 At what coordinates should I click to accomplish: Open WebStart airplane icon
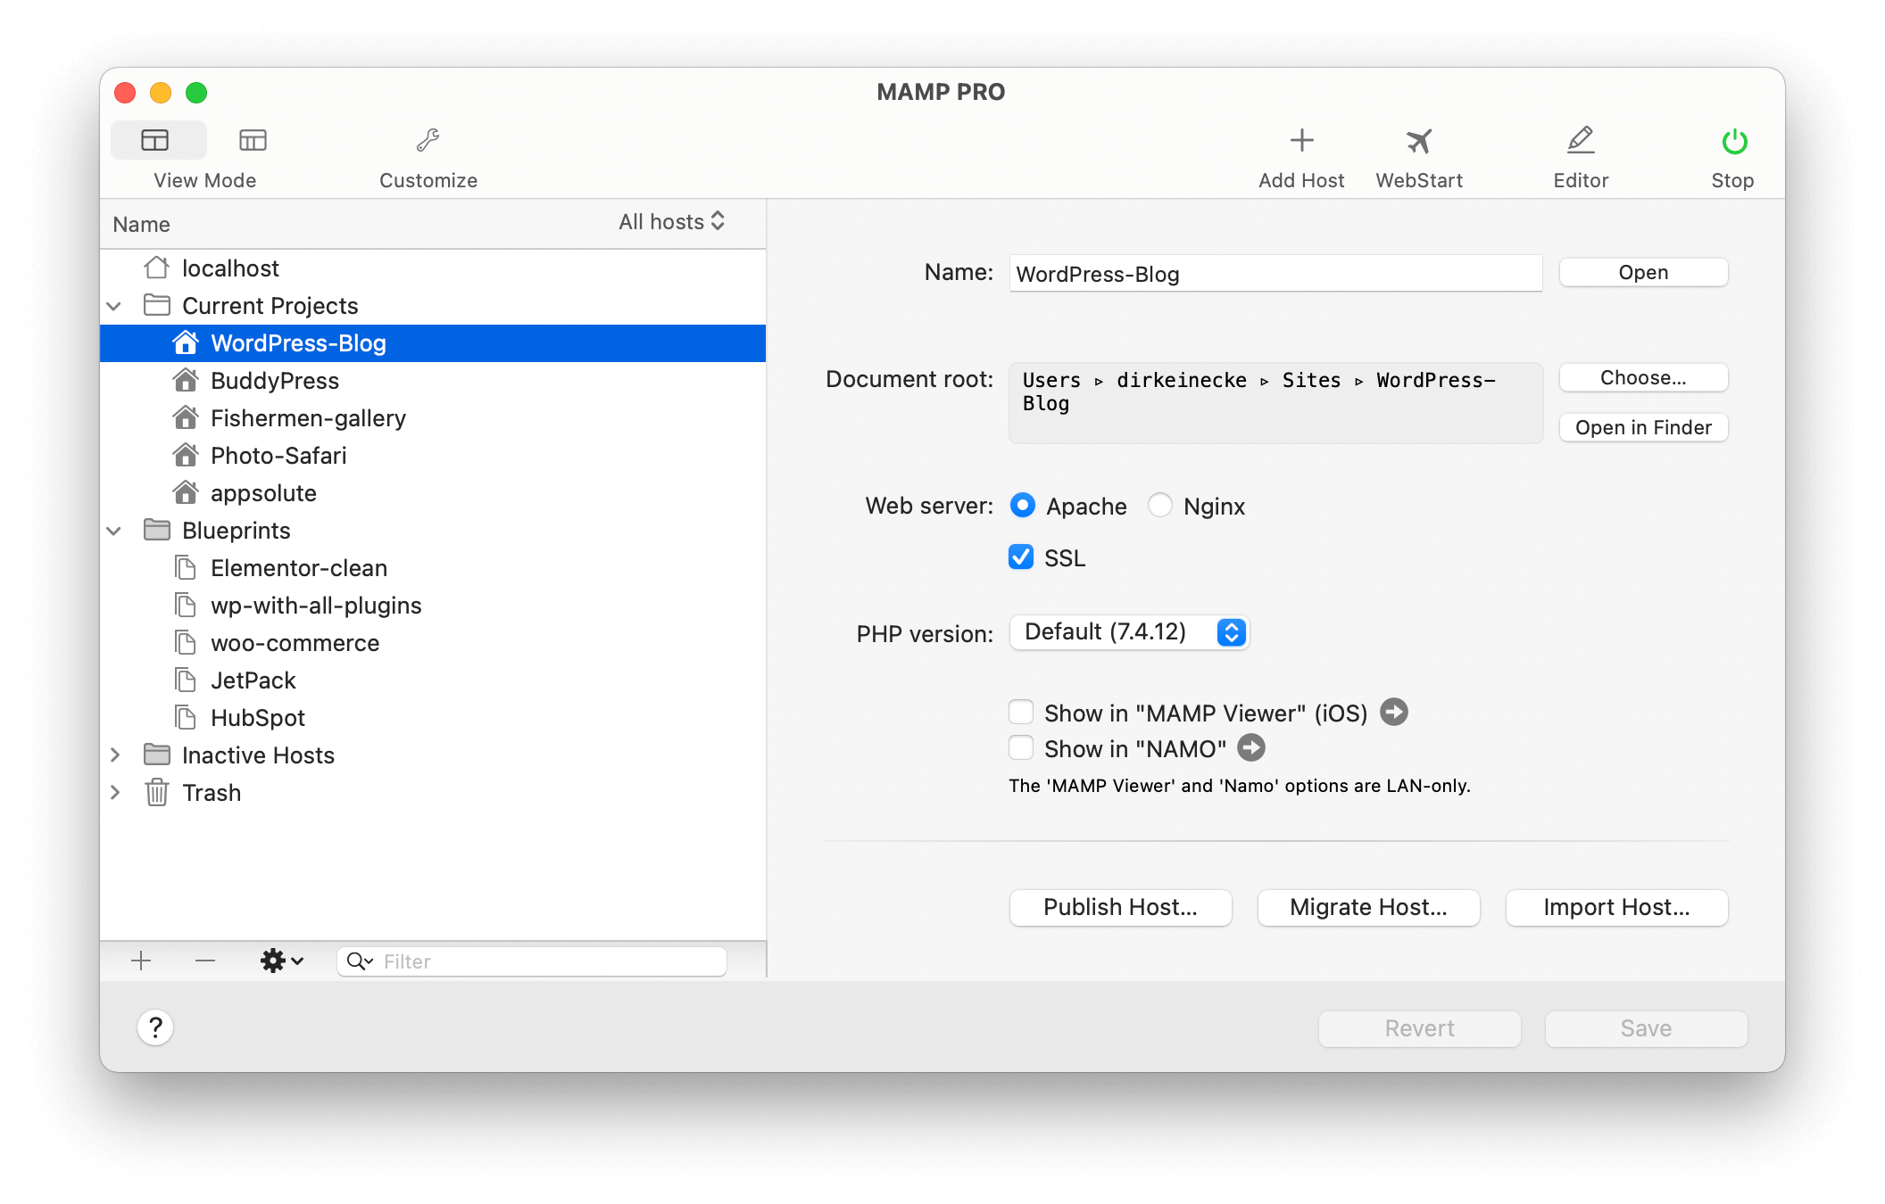(1419, 140)
